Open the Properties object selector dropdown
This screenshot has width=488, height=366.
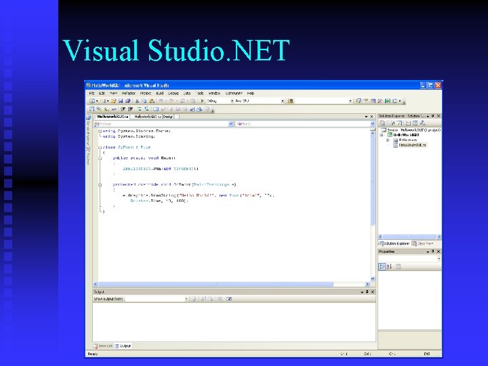[x=439, y=259]
